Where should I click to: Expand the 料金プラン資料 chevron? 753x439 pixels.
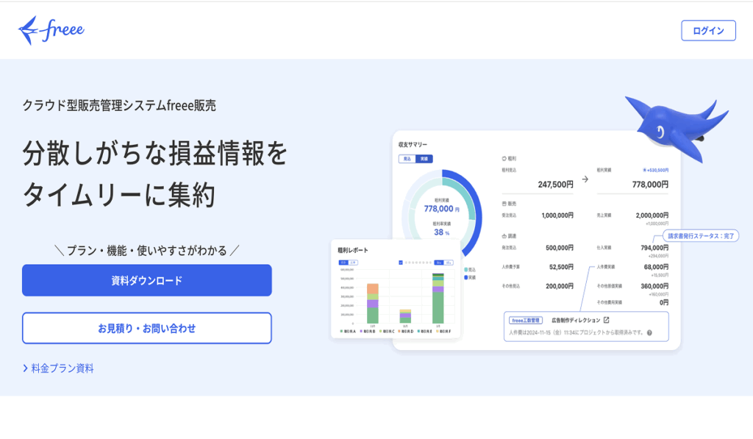point(26,368)
